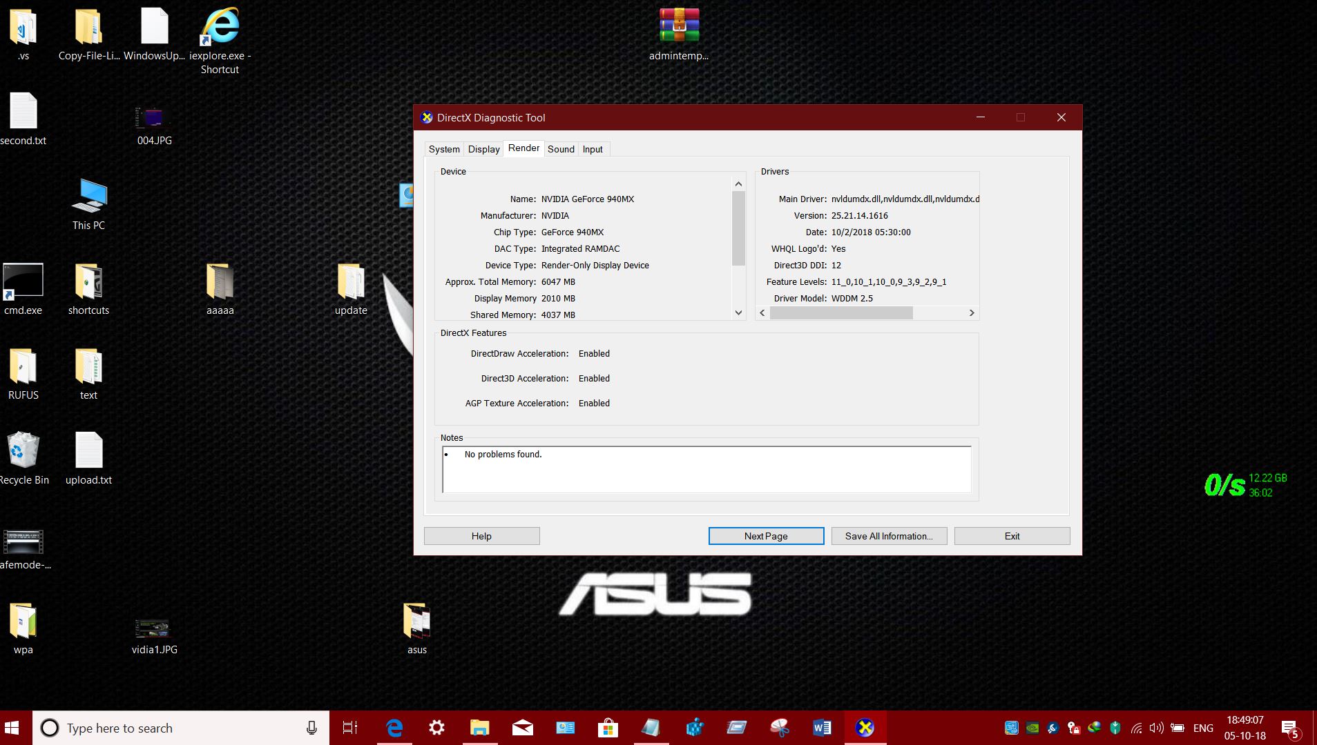
Task: Click the DirectX title bar icon
Action: pyautogui.click(x=427, y=117)
